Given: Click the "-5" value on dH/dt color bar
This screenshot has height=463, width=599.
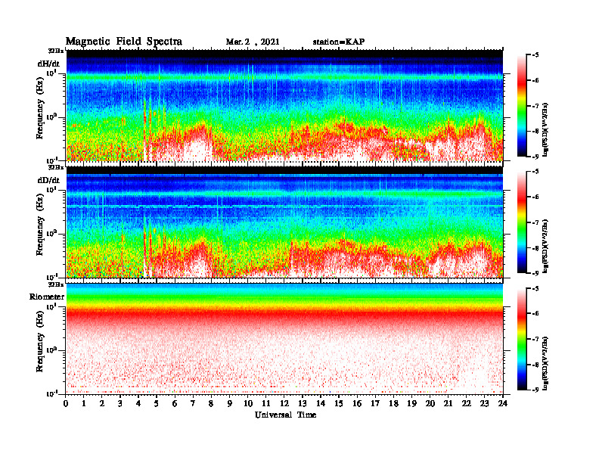Looking at the screenshot, I should 535,55.
